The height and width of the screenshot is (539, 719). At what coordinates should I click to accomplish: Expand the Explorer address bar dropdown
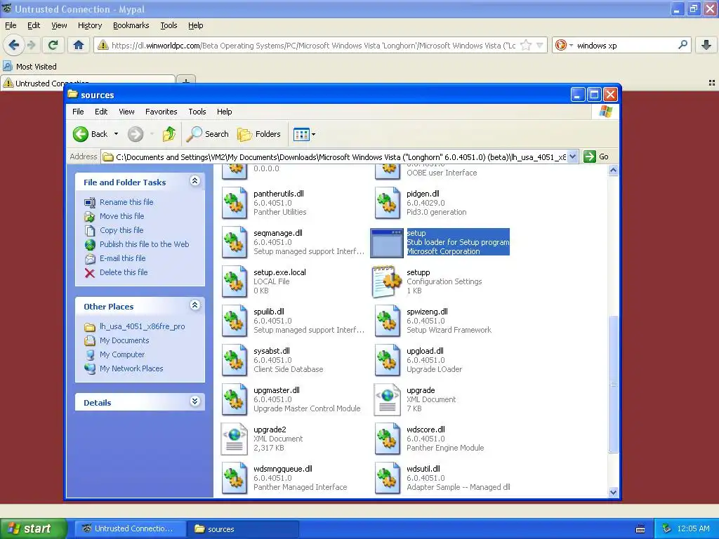click(x=573, y=157)
